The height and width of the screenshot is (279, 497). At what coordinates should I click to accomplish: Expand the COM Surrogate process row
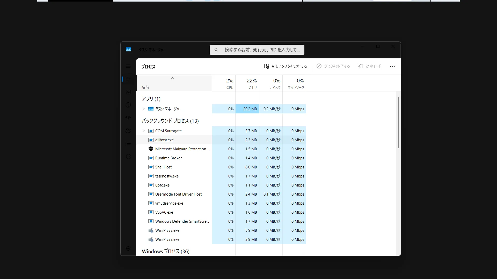click(x=144, y=131)
